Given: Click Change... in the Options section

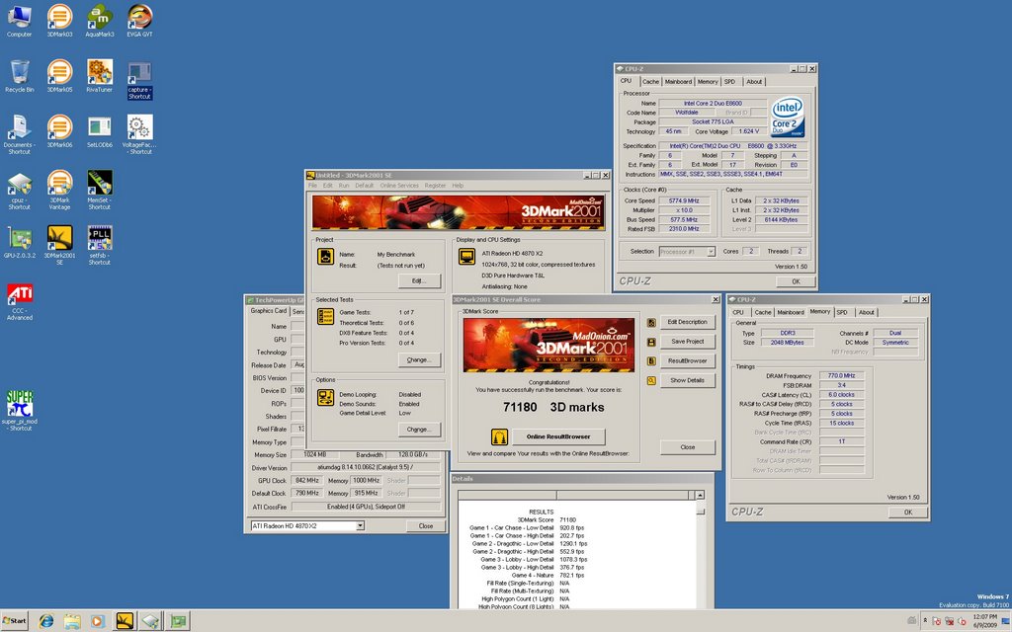Looking at the screenshot, I should coord(418,429).
